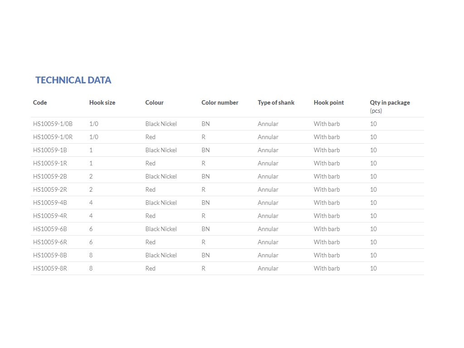The height and width of the screenshot is (348, 464).
Task: Click Black Nickel in HS10059-4B row
Action: tap(161, 203)
